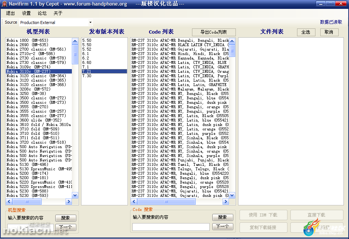
Task: Expand the Source dropdown showing Production External
Action: pos(90,22)
